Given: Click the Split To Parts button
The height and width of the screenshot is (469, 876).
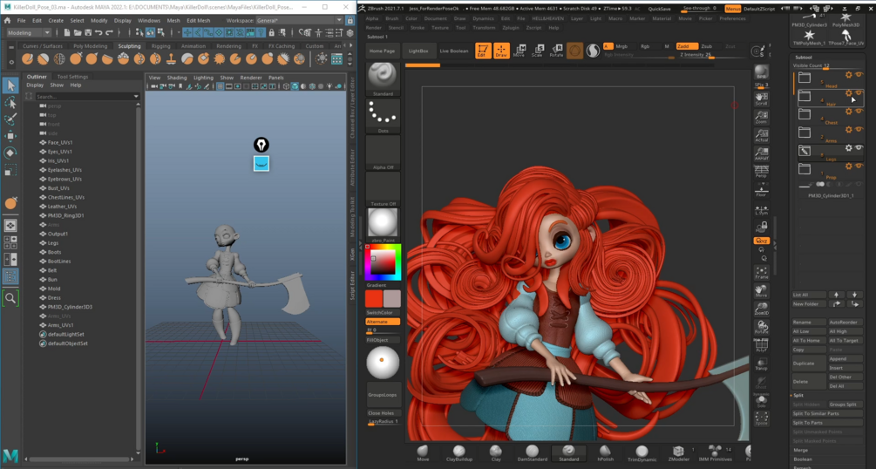Looking at the screenshot, I should (x=827, y=423).
